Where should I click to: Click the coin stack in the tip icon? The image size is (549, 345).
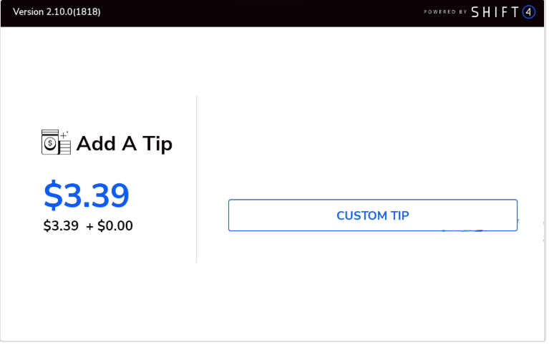64,147
